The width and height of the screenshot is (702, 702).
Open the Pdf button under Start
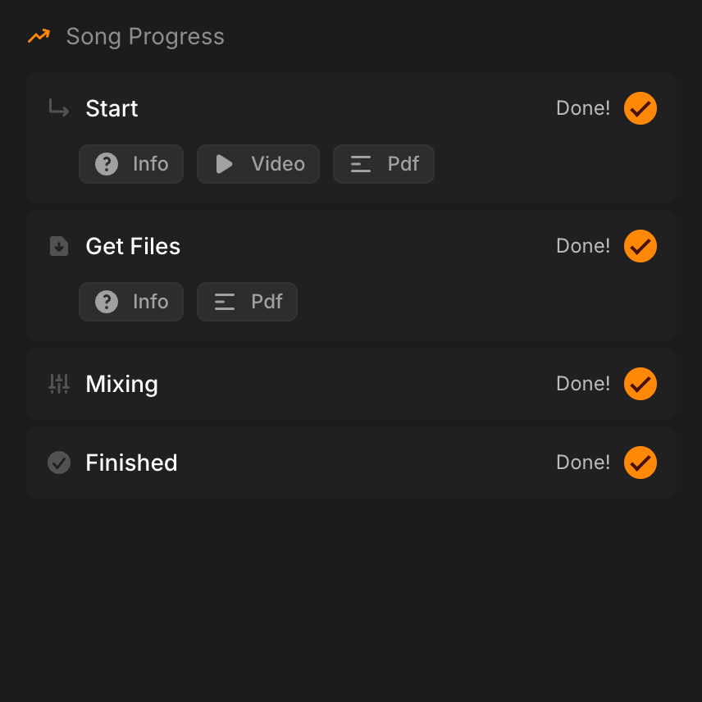coord(384,164)
